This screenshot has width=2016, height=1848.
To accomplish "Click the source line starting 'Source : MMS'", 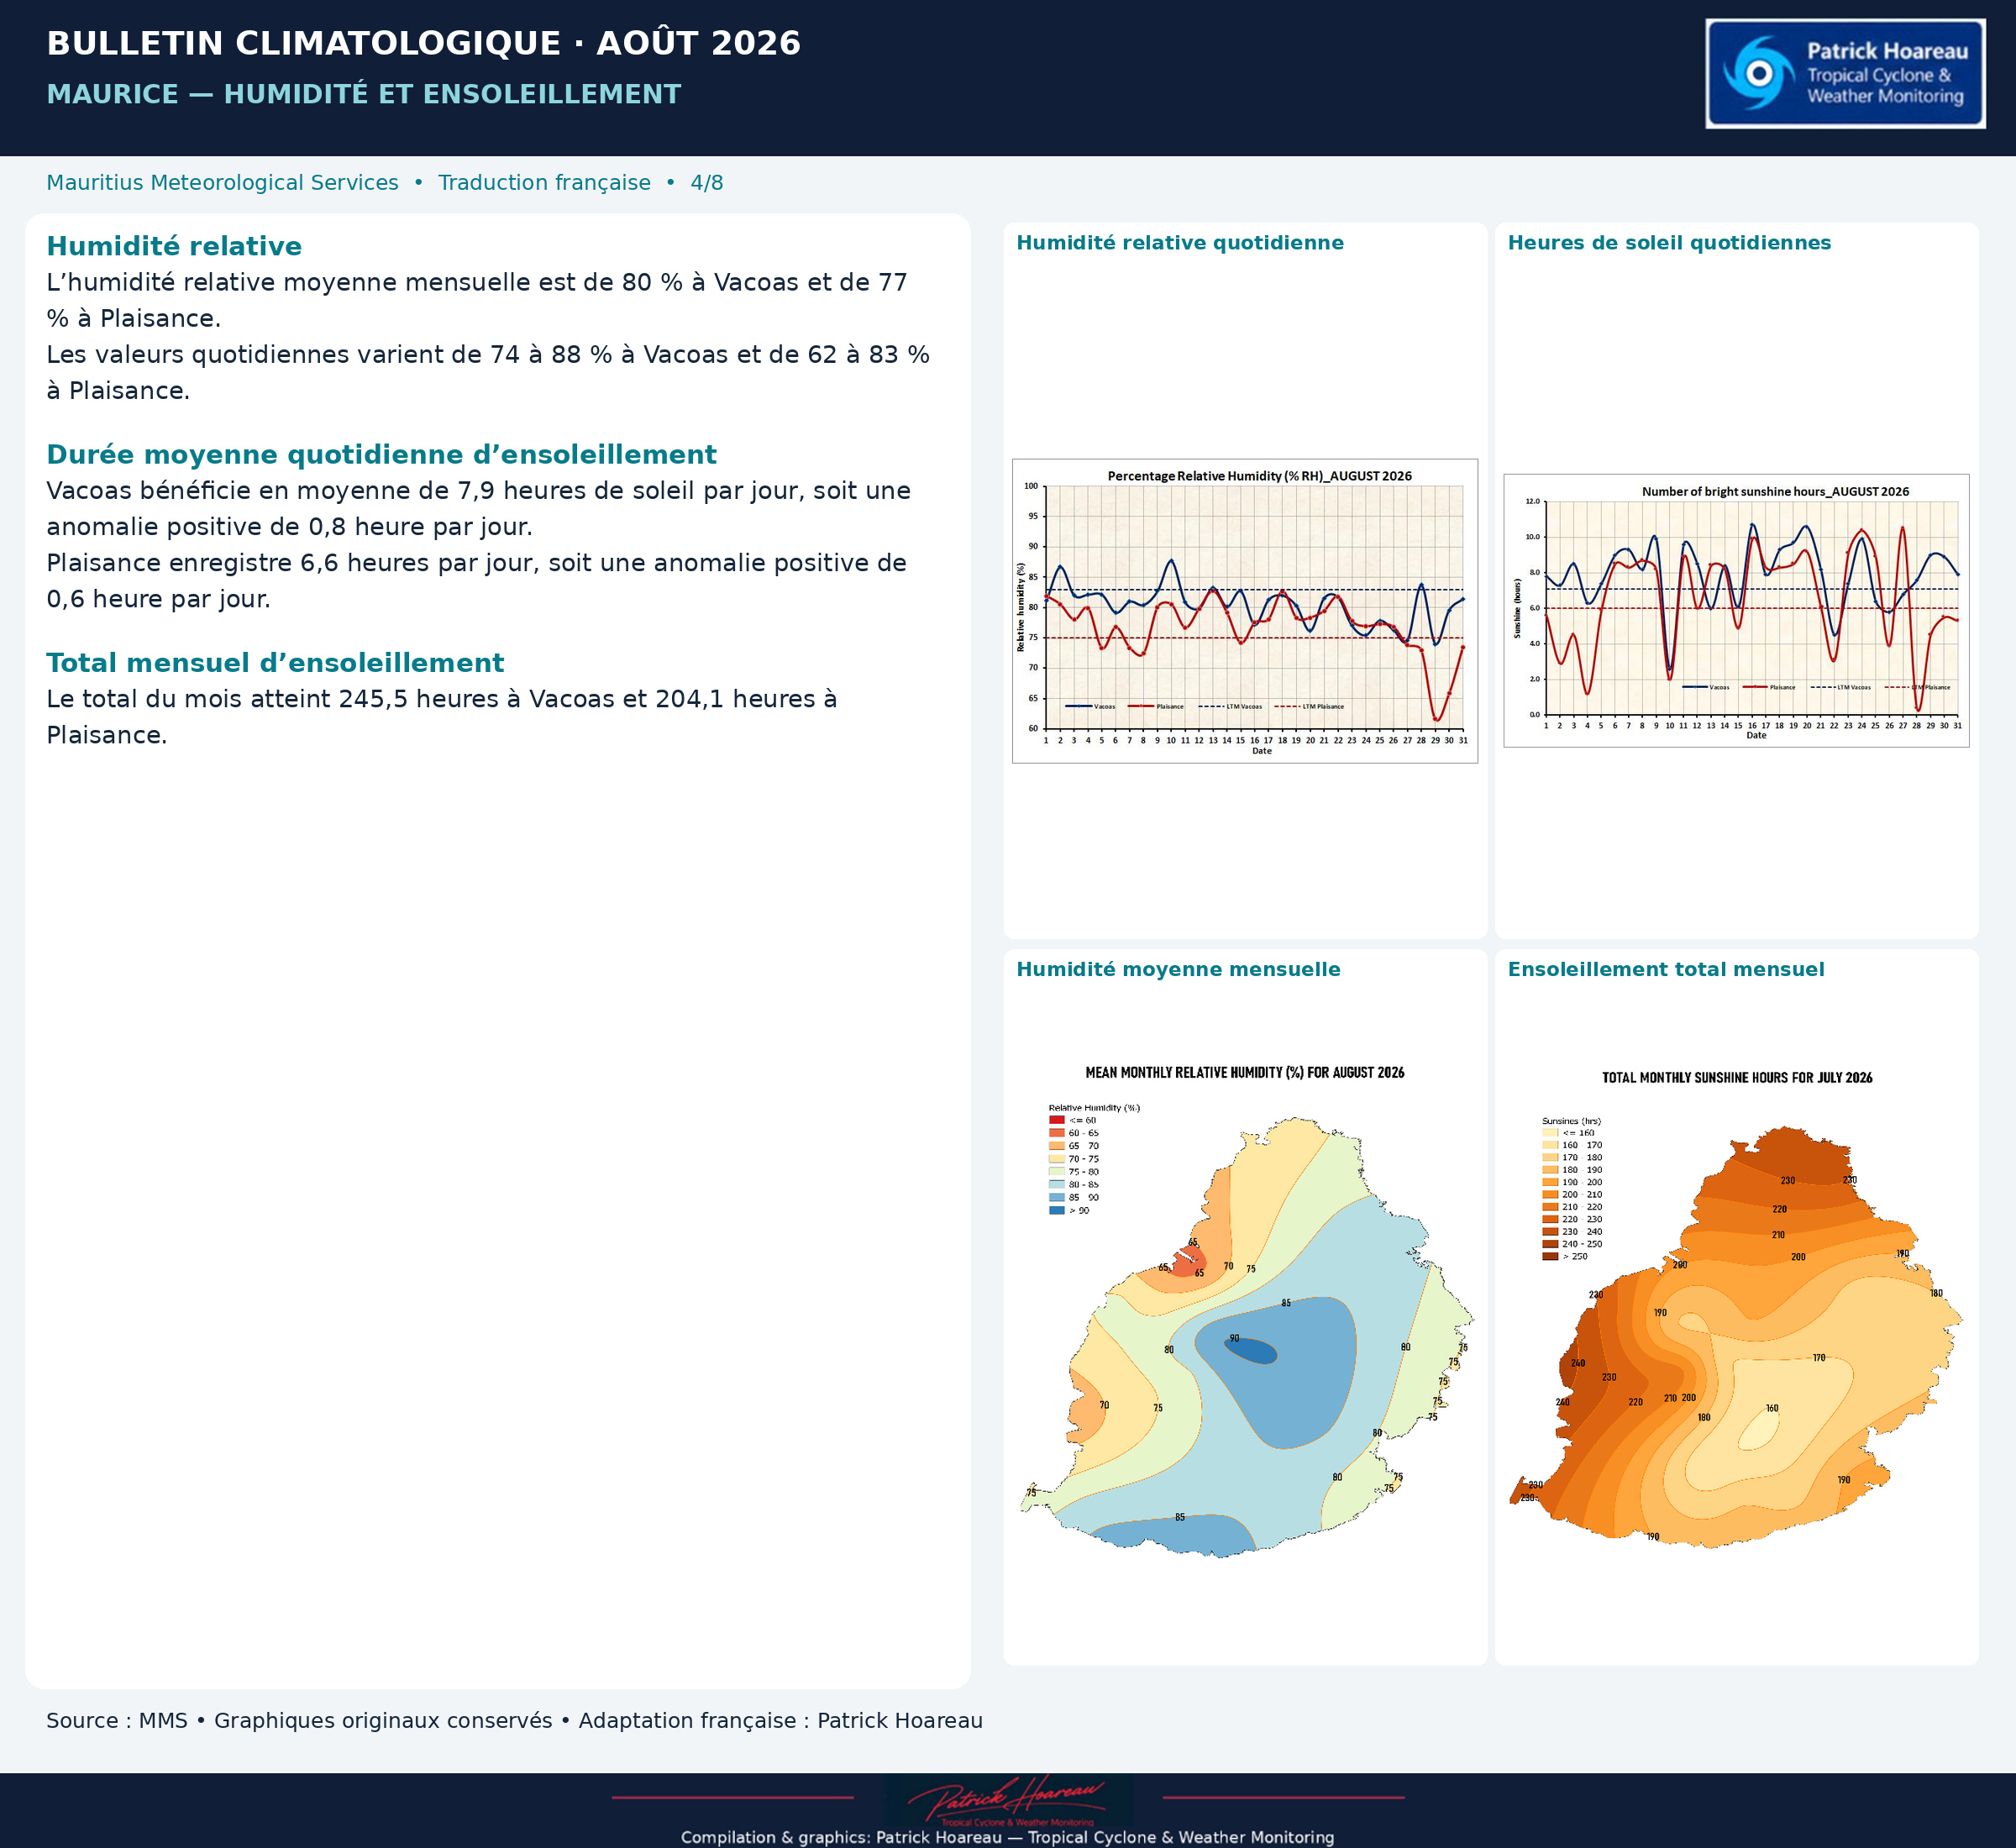I will pyautogui.click(x=514, y=1720).
